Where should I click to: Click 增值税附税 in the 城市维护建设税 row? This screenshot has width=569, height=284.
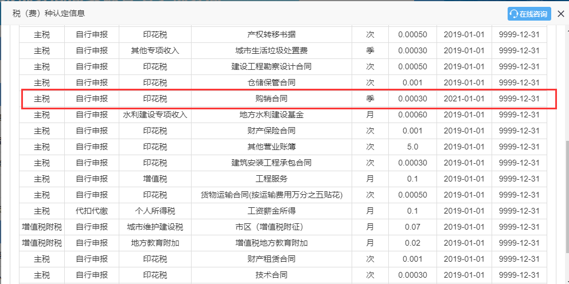(42, 227)
